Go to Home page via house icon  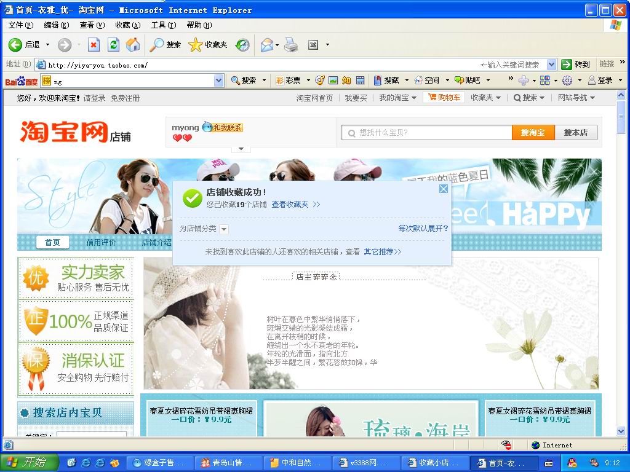[x=133, y=44]
